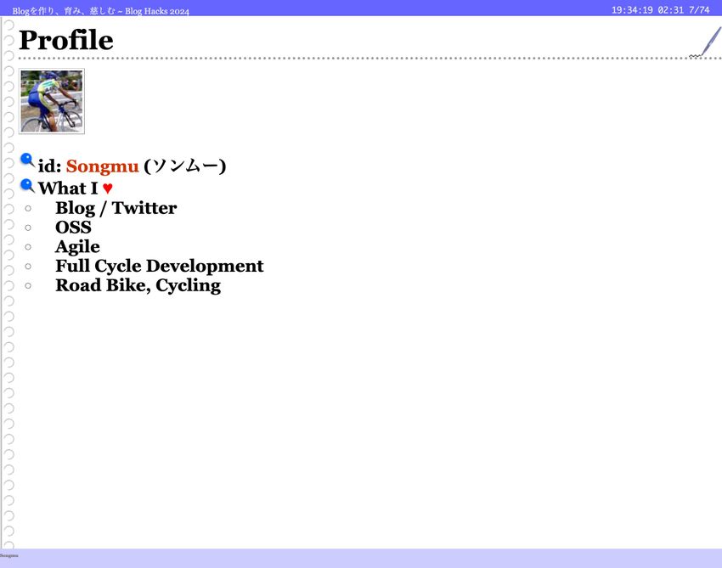Screen dimensions: 722x568
Task: Click the bullet circle before Blog / Twitter
Action: point(28,208)
